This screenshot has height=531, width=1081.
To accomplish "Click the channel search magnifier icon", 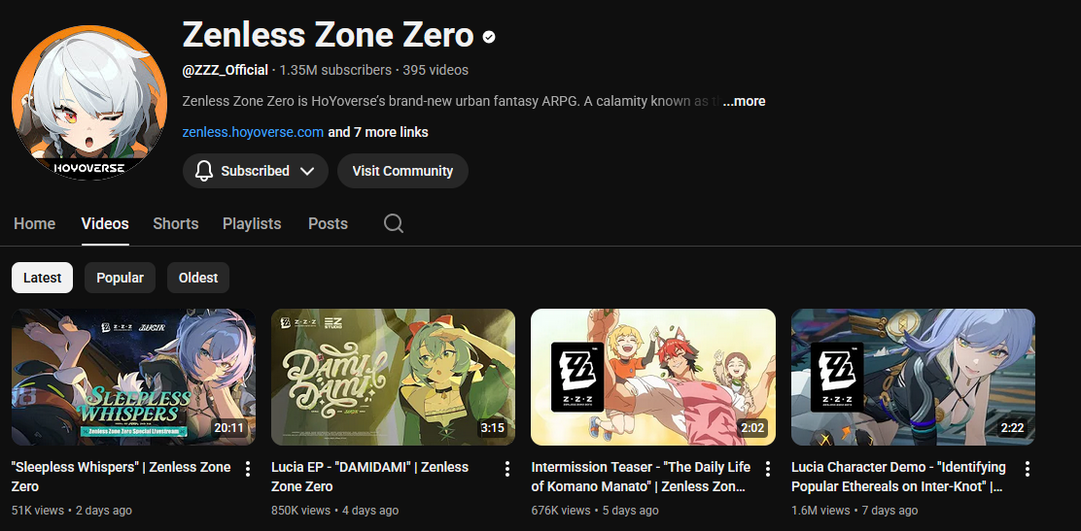I will pos(394,223).
